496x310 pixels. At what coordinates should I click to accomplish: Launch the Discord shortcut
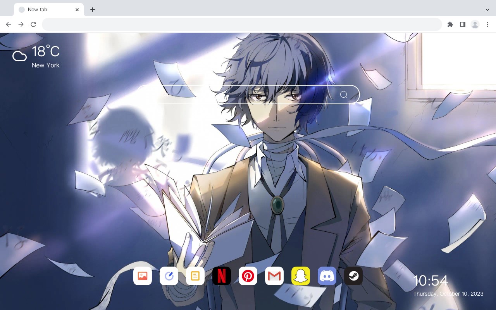327,276
